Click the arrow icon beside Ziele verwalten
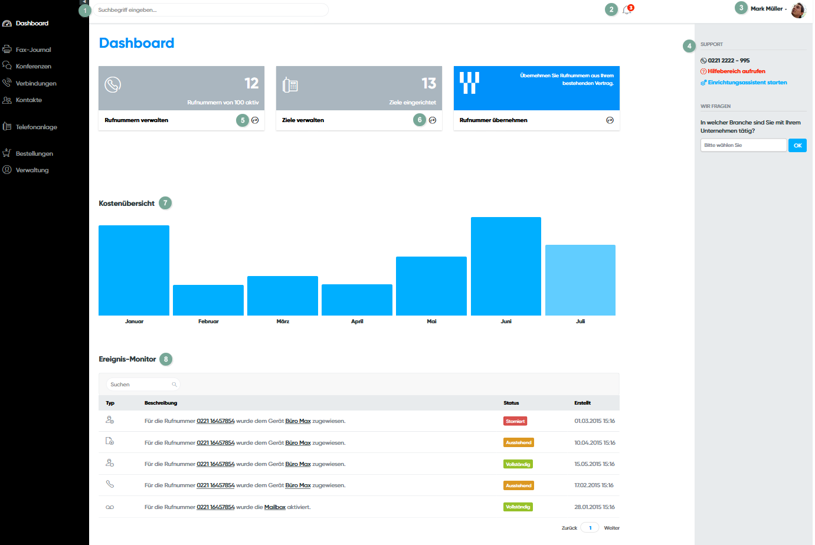The width and height of the screenshot is (815, 545). click(x=433, y=120)
